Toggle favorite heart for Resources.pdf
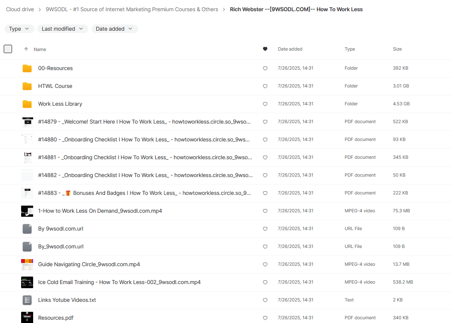452x323 pixels. click(x=265, y=318)
